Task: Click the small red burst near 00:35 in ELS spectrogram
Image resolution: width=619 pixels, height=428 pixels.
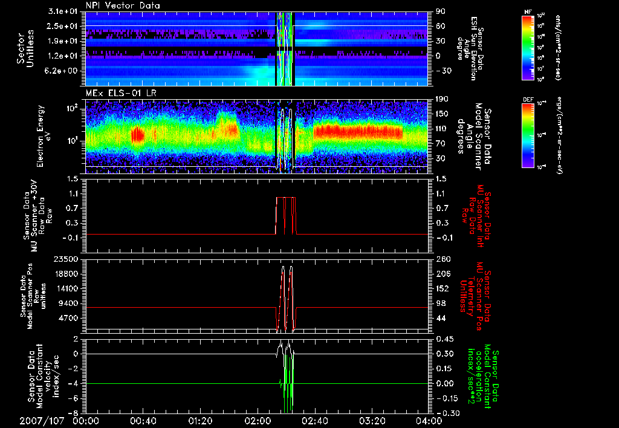Action: click(x=137, y=135)
